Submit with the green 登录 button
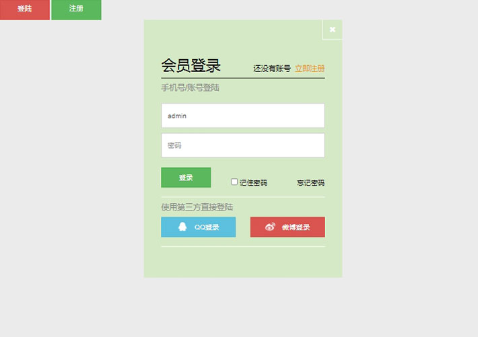 [186, 178]
